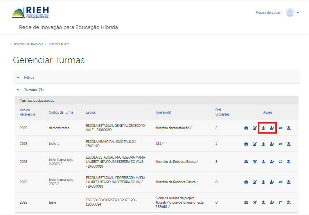Click upload icon in teste-turma-xpto-2-2025-3 row
Image resolution: width=309 pixels, height=215 pixels.
(263, 162)
